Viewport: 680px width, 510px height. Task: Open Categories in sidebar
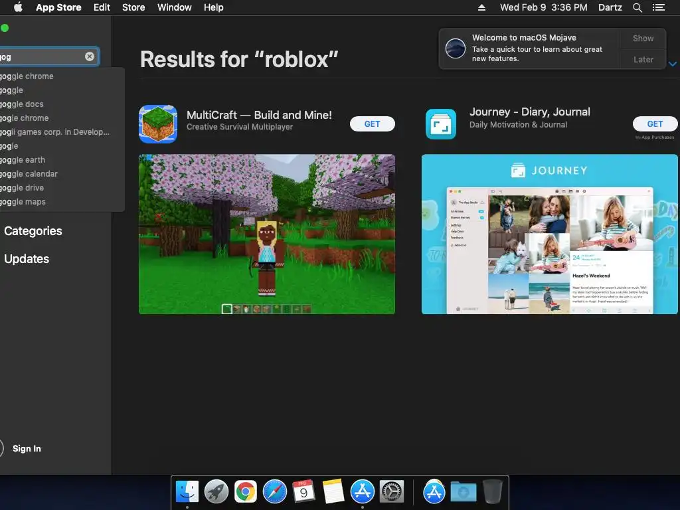click(33, 231)
